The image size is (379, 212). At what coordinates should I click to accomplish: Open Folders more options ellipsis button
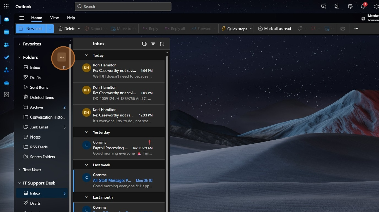[62, 57]
